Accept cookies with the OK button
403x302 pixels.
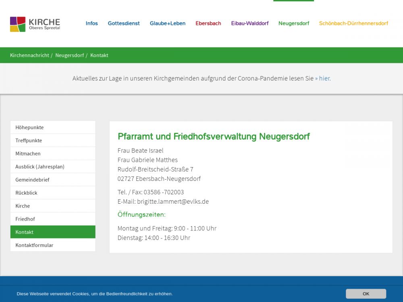click(x=366, y=294)
